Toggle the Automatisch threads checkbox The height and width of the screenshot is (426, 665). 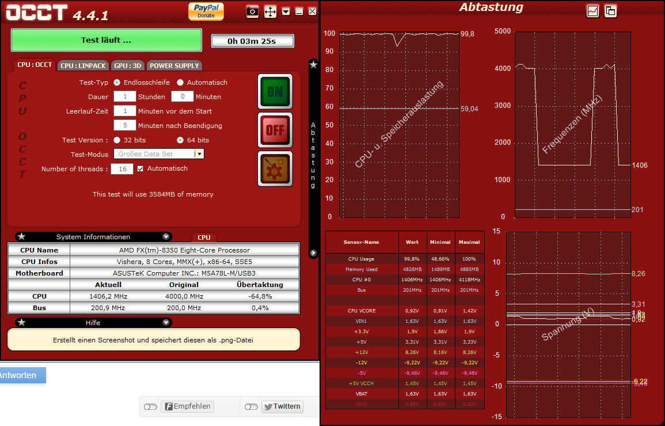coord(140,169)
